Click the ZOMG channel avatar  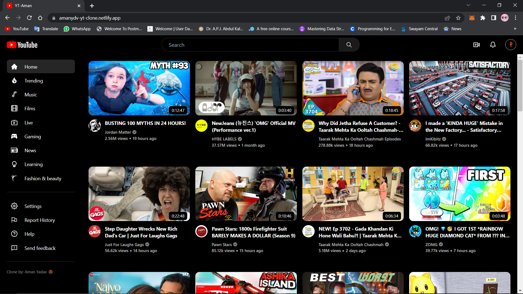(x=415, y=231)
